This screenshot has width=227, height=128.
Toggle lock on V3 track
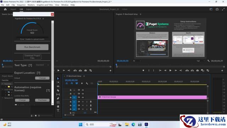pyautogui.click(x=71, y=90)
